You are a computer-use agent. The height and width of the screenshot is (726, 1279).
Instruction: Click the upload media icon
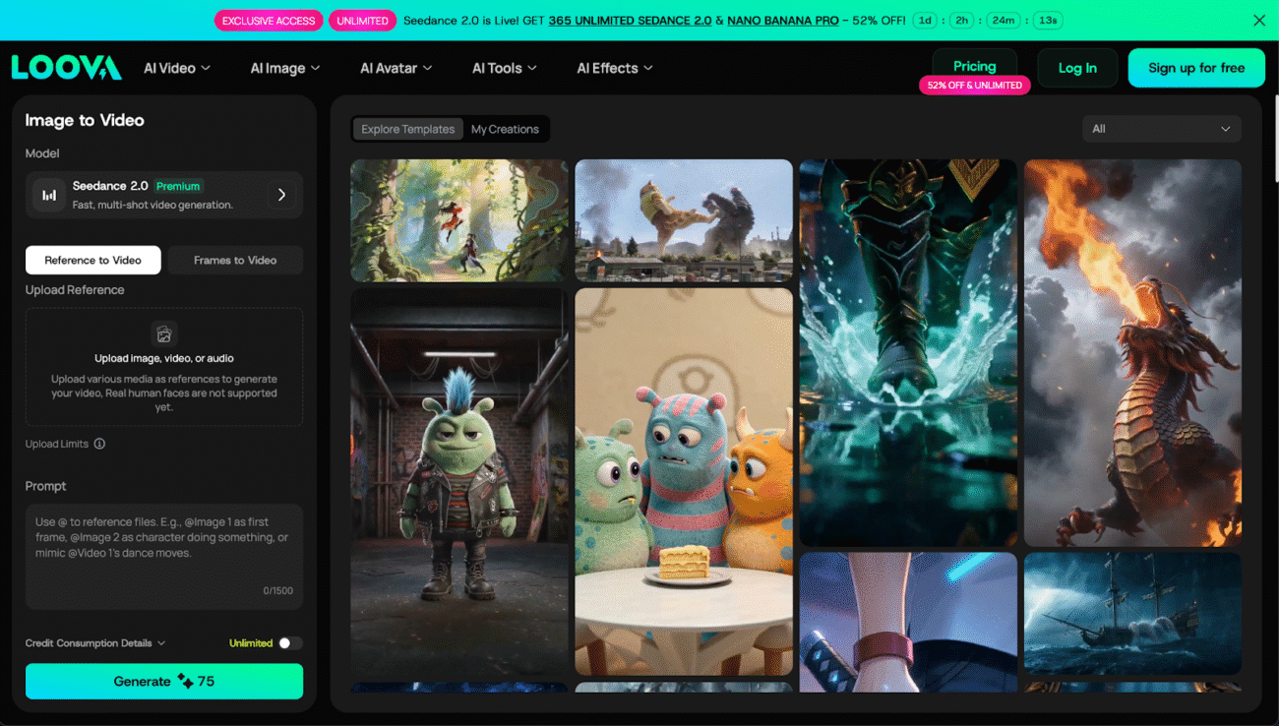click(164, 334)
